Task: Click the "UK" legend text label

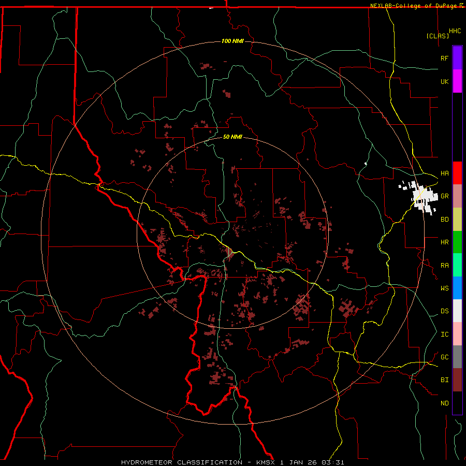Action: point(445,81)
